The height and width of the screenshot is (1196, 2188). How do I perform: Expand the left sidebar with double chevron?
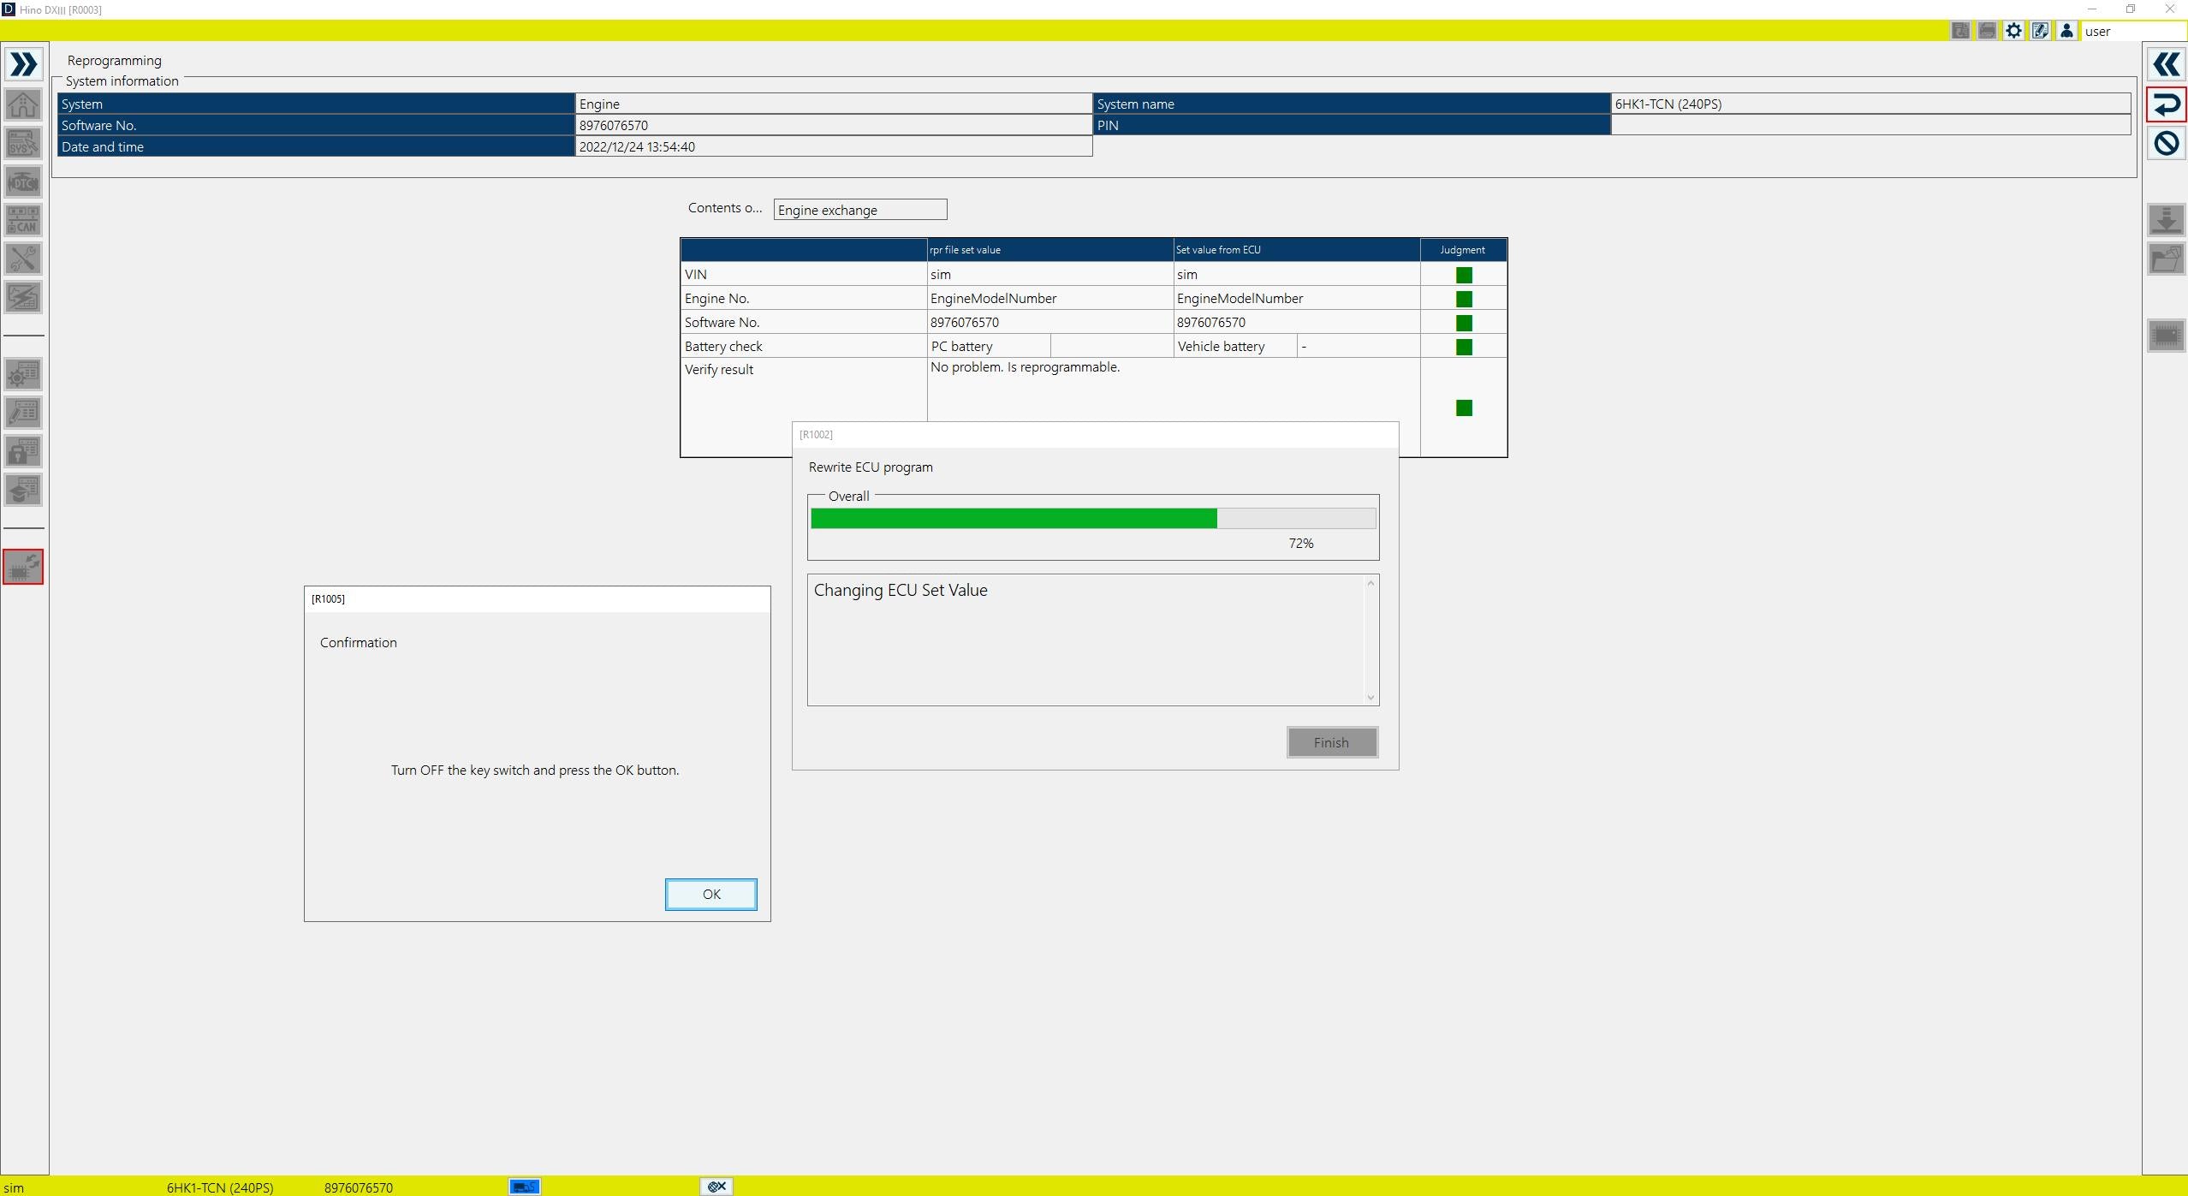[x=23, y=65]
